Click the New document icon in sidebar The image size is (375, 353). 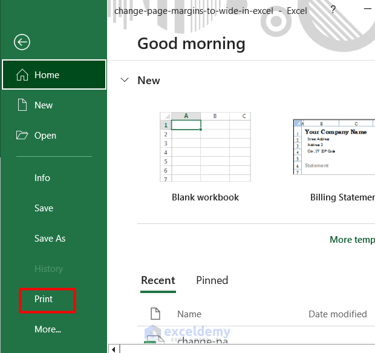pos(22,105)
